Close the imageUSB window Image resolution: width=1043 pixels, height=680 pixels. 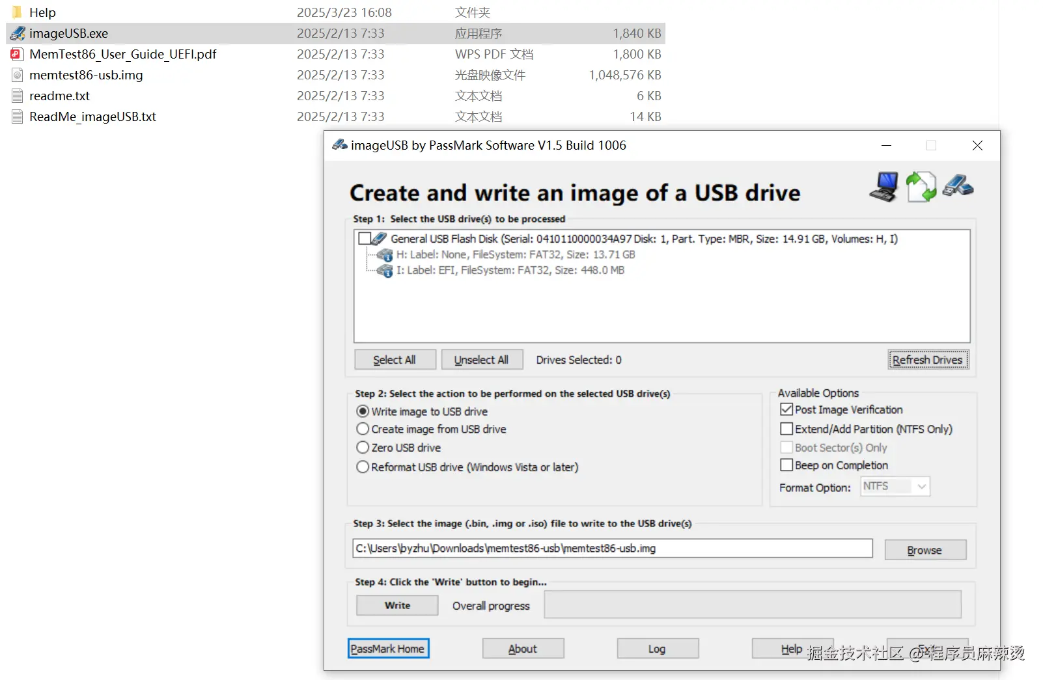coord(977,145)
